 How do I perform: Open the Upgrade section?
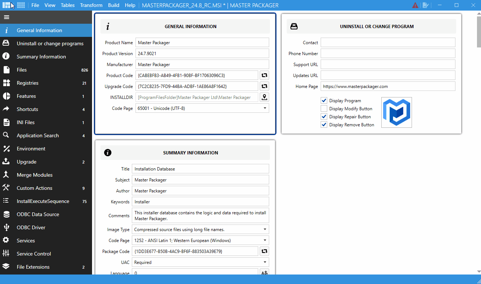(46, 162)
